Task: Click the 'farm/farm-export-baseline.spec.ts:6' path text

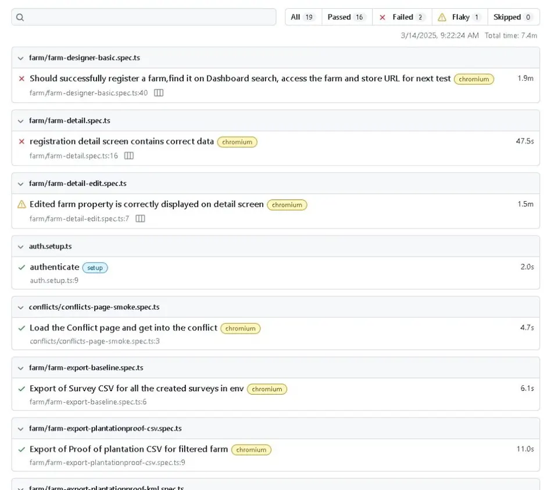Action: pos(88,402)
